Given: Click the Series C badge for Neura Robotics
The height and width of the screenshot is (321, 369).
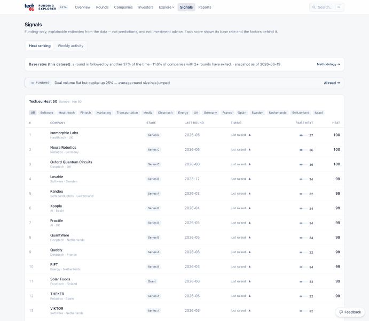Looking at the screenshot, I should [x=153, y=150].
